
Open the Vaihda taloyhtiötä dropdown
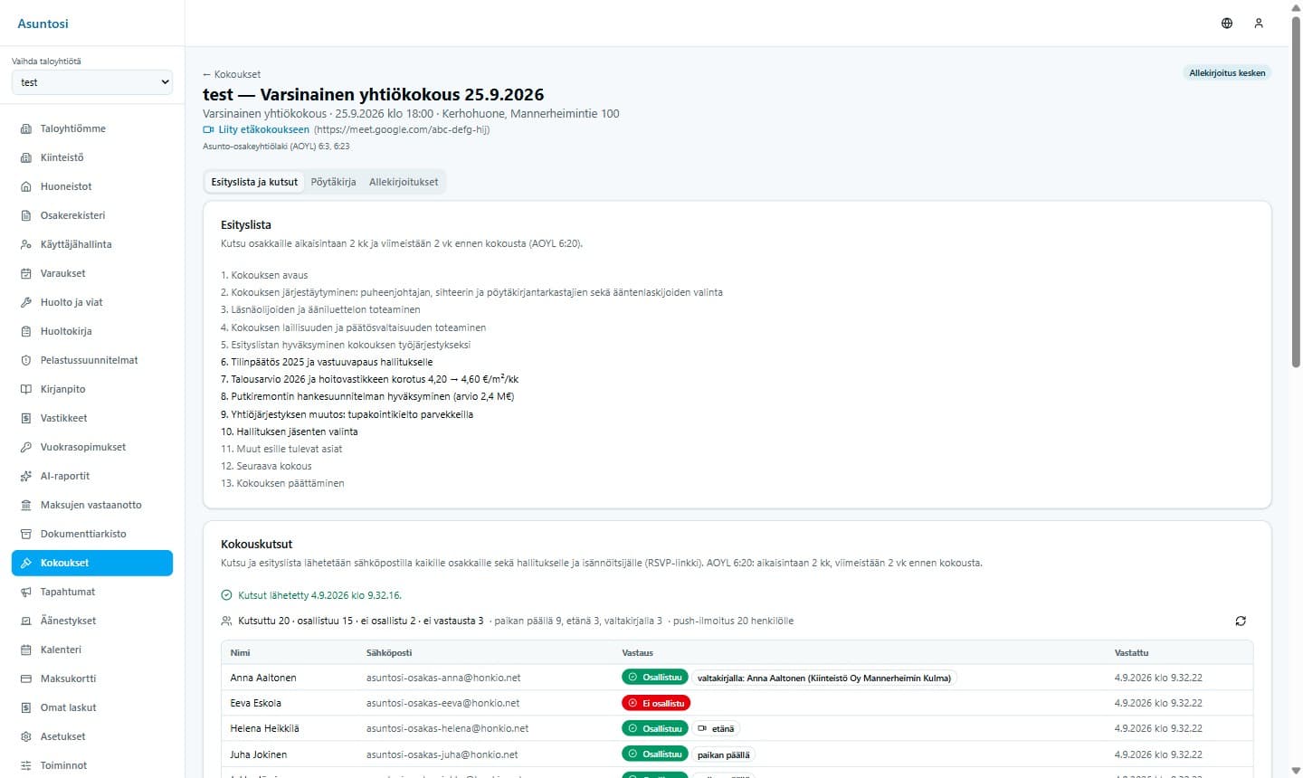point(92,82)
